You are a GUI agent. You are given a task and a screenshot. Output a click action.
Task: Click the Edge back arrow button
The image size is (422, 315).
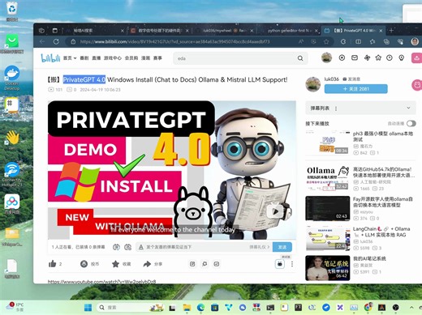(x=42, y=41)
